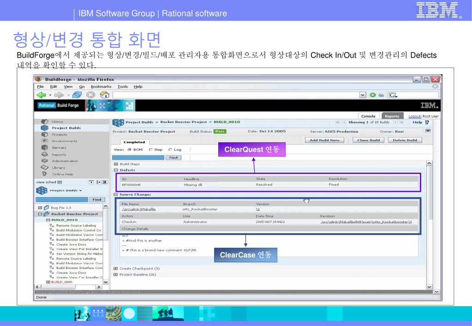
Task: Expand Bug Fix 1.3 tree node
Action: (40, 208)
